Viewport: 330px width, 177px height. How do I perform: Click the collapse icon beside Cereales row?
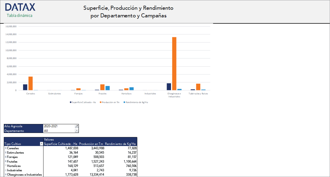[x=5, y=148]
